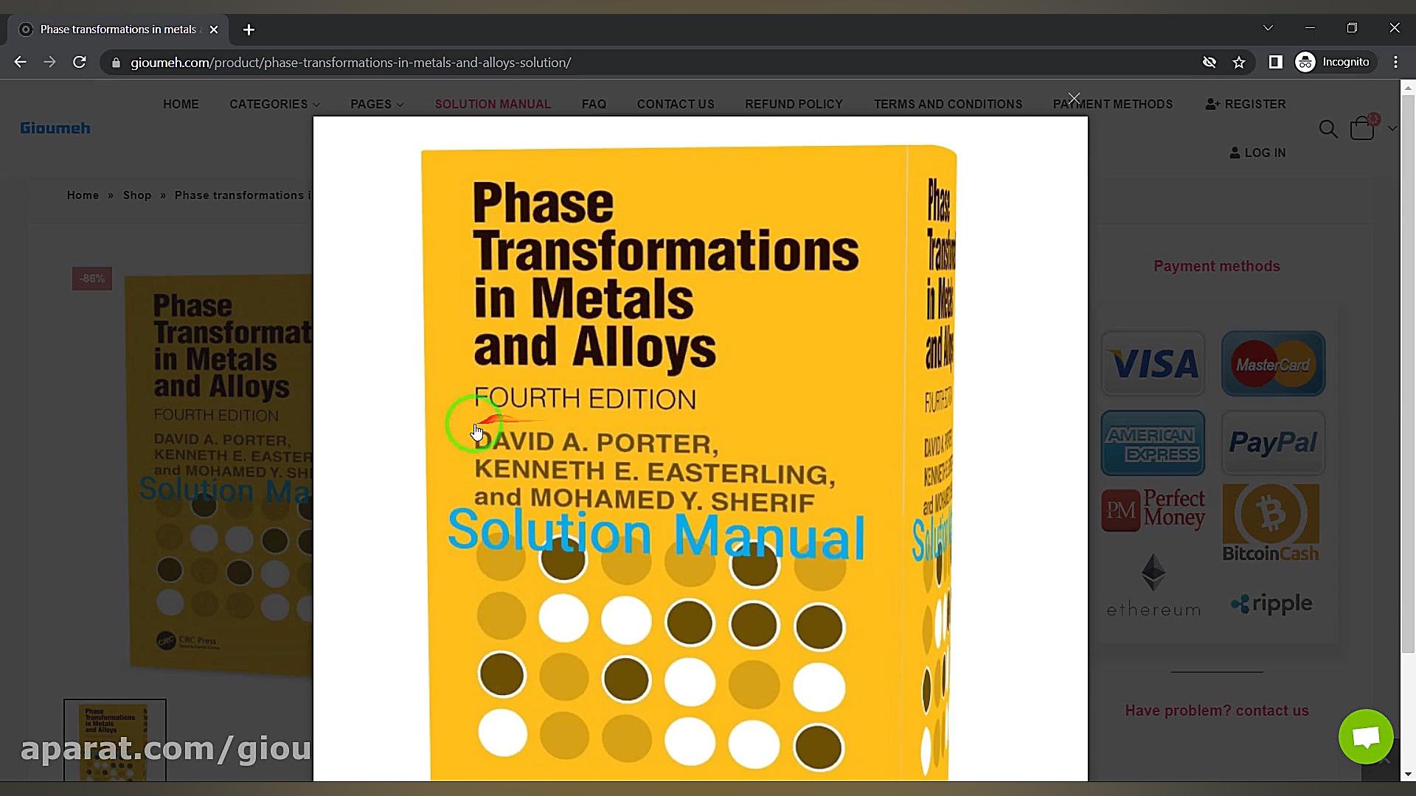Open the REFUND POLICY page
This screenshot has width=1416, height=796.
coord(794,104)
